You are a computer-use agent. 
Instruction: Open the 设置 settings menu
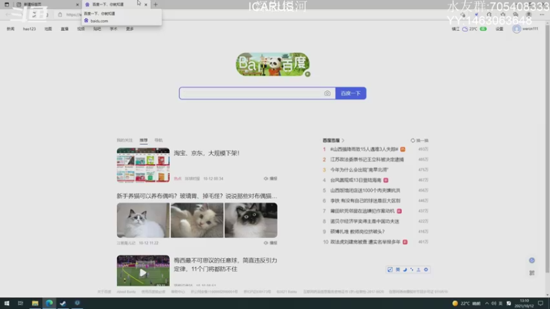[499, 29]
